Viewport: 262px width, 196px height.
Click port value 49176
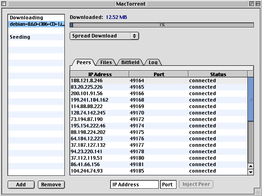pyautogui.click(x=137, y=139)
